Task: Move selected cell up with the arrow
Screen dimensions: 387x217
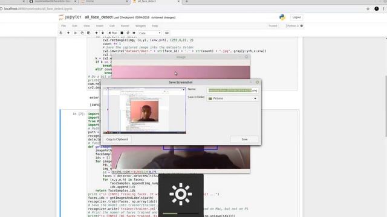Action: [x=96, y=33]
